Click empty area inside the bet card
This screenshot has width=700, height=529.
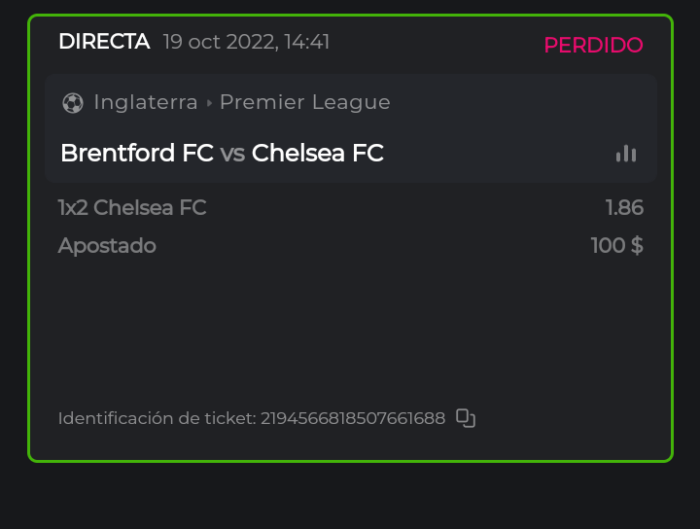pos(350,331)
